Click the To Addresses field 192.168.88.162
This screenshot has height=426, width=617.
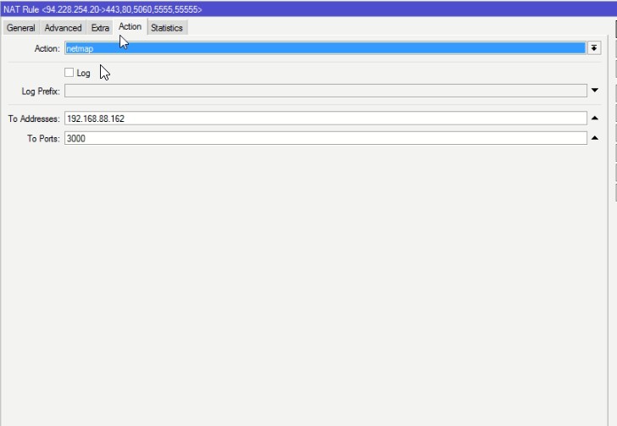click(x=325, y=119)
